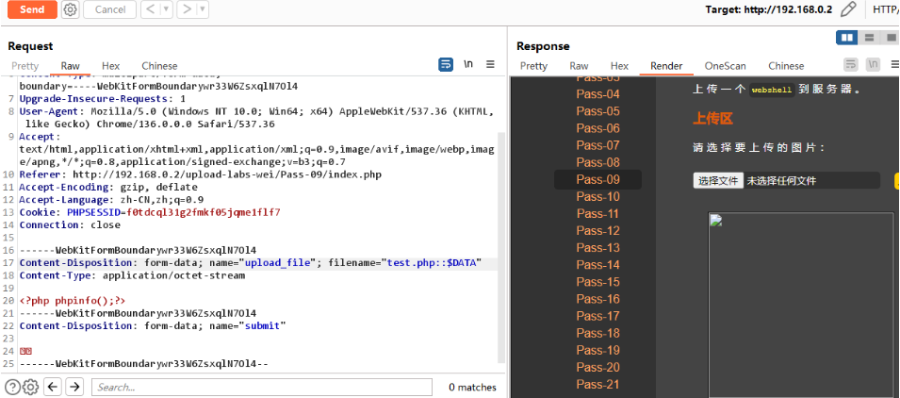Click the 选择文件 file chooser button
The image size is (900, 398).
pos(718,181)
